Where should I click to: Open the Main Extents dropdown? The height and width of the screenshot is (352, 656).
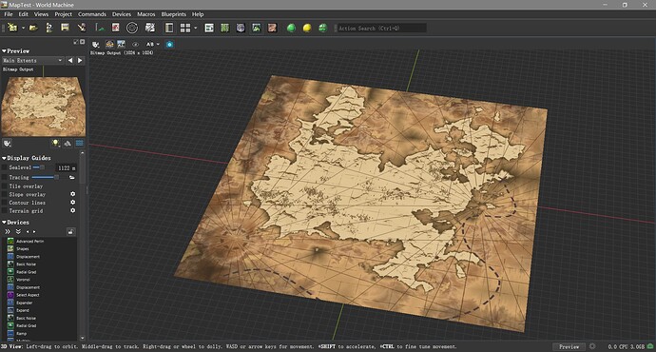pyautogui.click(x=32, y=61)
